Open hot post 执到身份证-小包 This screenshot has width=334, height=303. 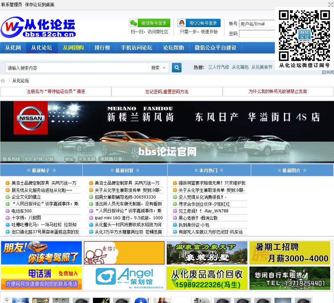tap(194, 225)
